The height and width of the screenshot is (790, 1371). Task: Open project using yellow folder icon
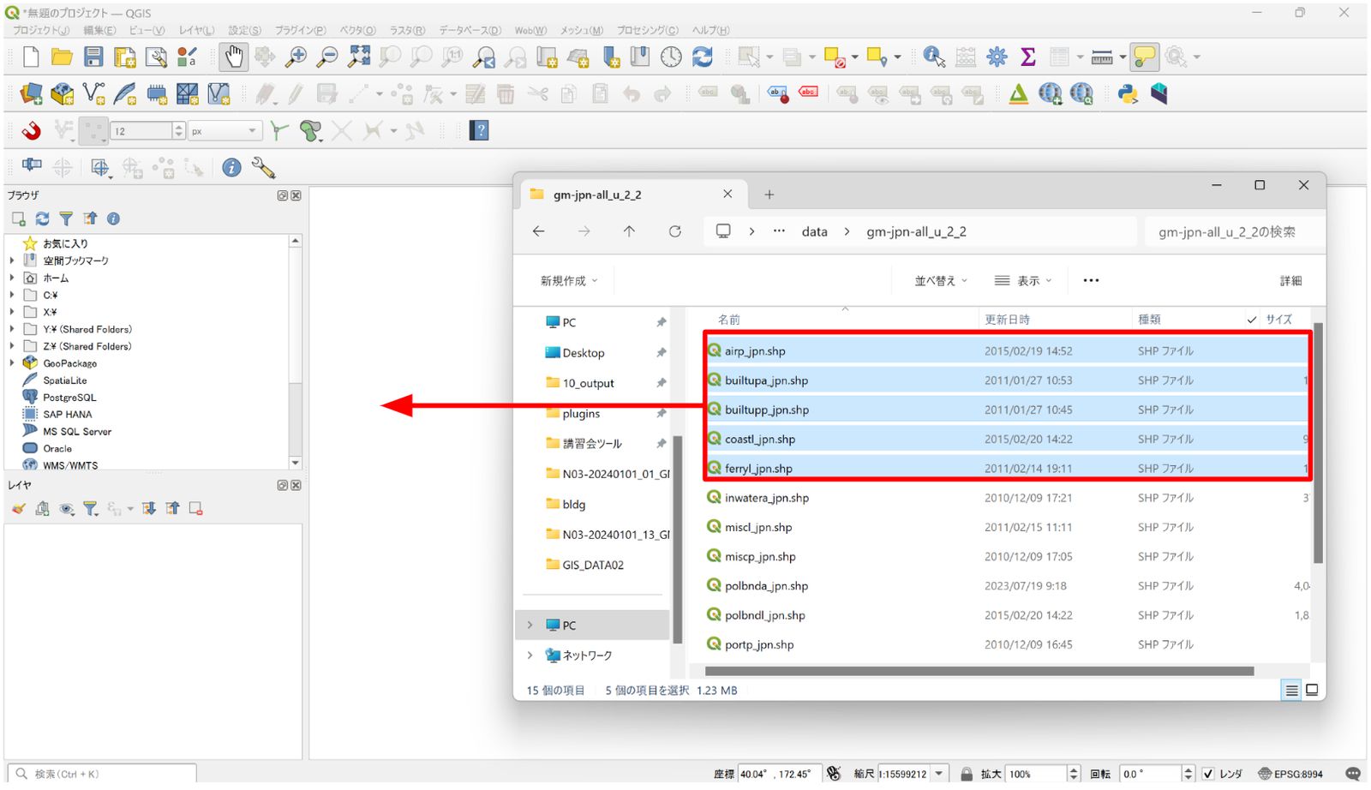click(x=62, y=57)
